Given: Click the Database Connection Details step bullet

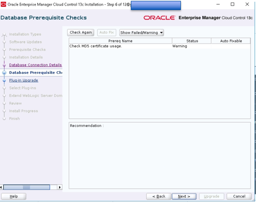Looking at the screenshot, I should coord(4,65).
